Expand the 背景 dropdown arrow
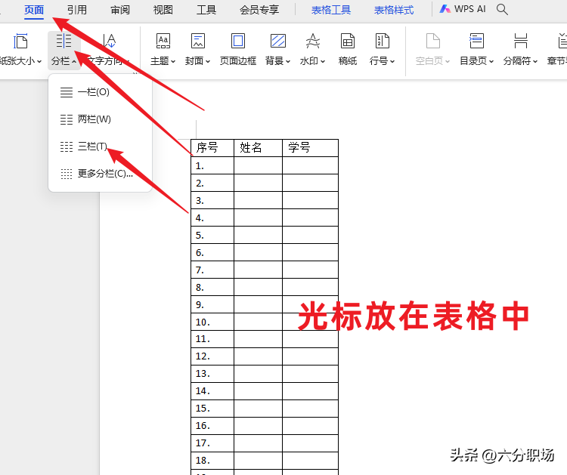567x475 pixels. point(288,62)
